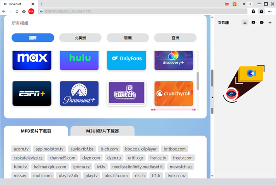This screenshot has height=185, width=276.
Task: Start recording with the REC button
Action: pos(31,12)
